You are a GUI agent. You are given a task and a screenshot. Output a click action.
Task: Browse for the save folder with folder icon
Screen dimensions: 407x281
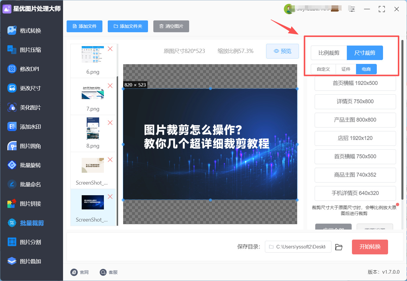pyautogui.click(x=339, y=247)
